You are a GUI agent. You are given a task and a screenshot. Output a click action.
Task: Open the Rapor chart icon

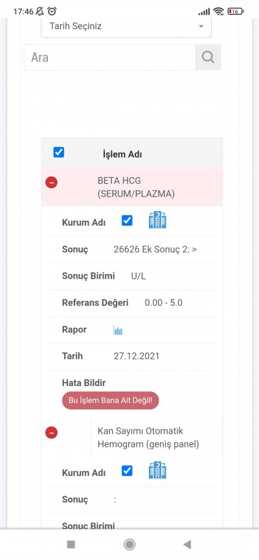click(118, 330)
